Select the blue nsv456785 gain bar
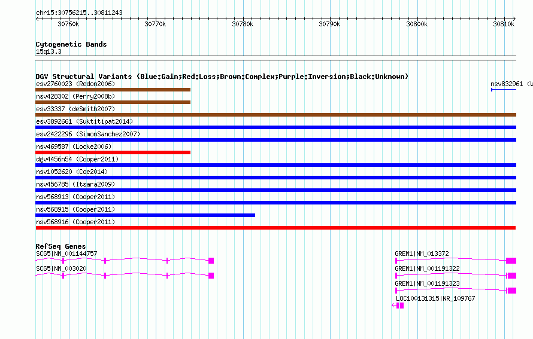533x339 pixels. (275, 190)
